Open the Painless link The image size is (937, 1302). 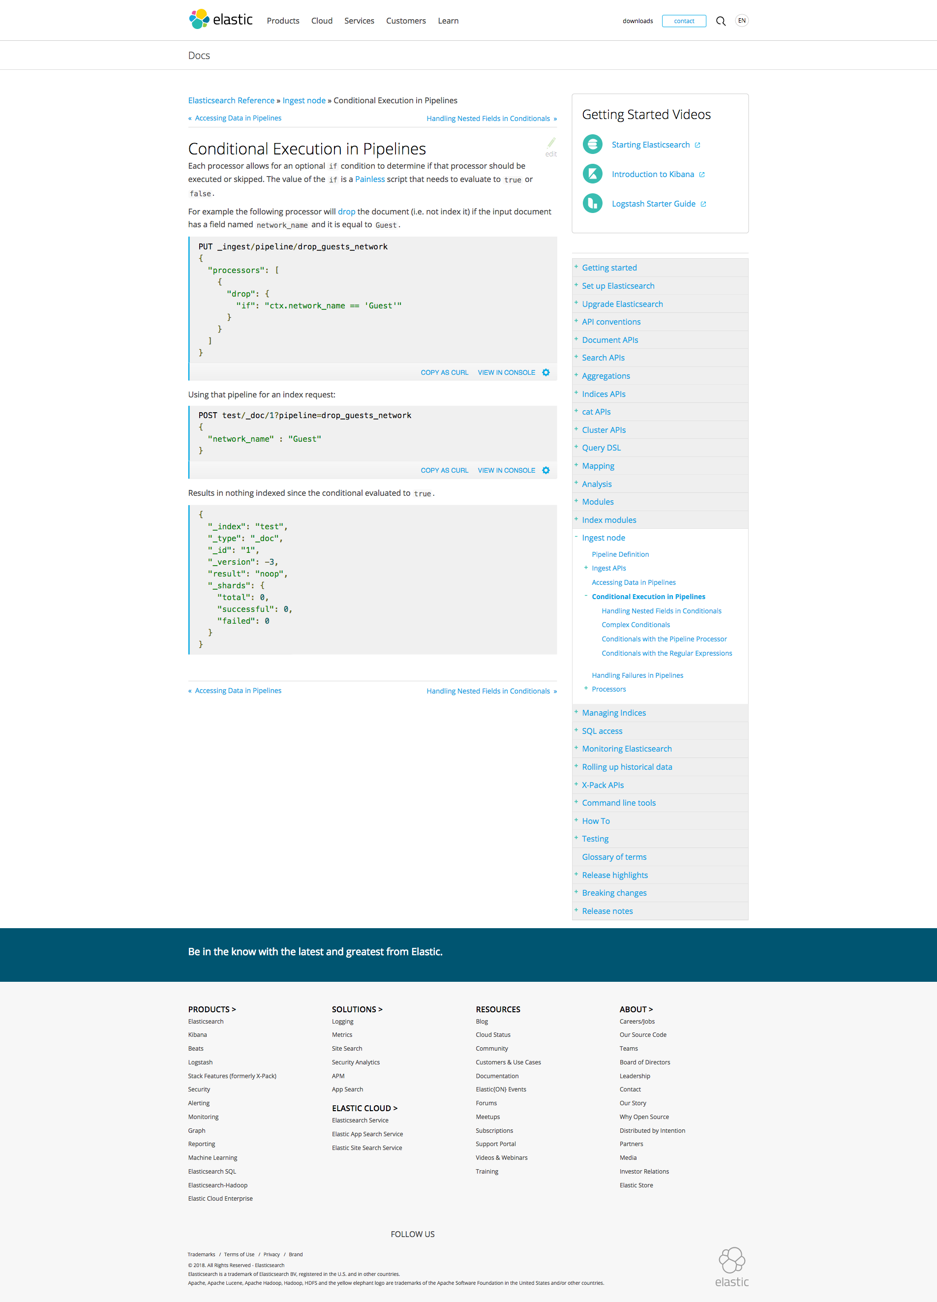pos(370,179)
